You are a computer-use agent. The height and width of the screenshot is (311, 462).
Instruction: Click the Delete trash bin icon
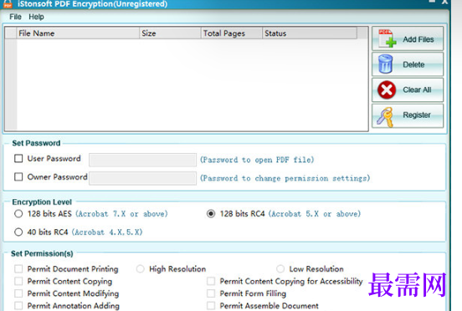coord(385,64)
